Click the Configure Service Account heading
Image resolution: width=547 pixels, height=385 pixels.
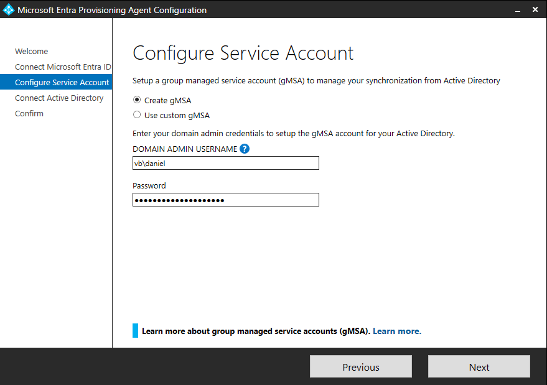pyautogui.click(x=243, y=53)
